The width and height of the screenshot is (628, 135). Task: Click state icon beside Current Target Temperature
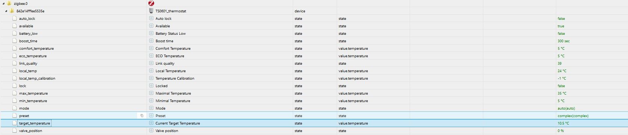(x=151, y=123)
